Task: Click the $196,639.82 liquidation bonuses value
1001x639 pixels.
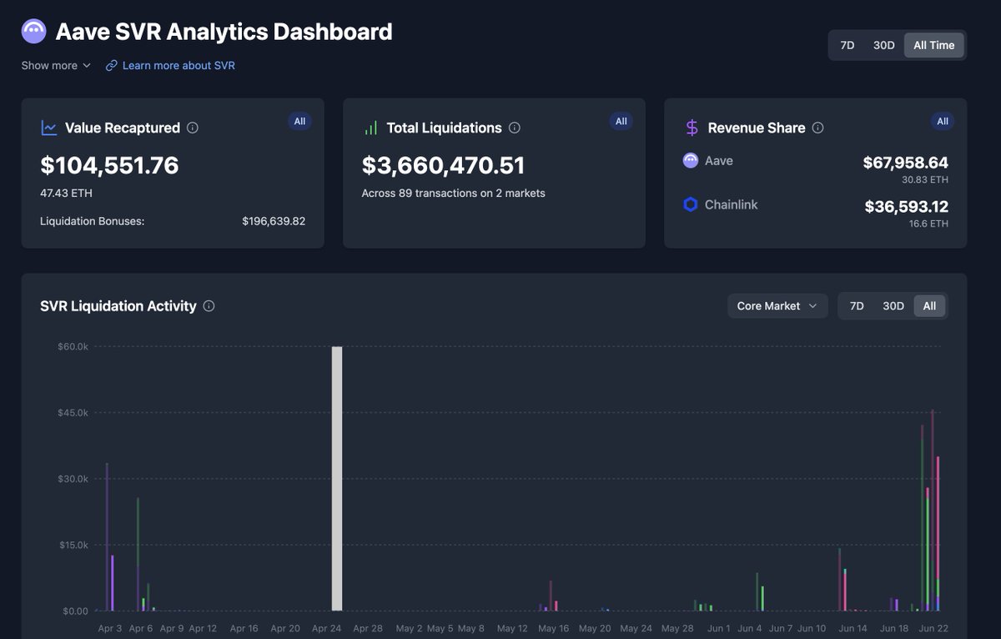Action: coord(274,221)
